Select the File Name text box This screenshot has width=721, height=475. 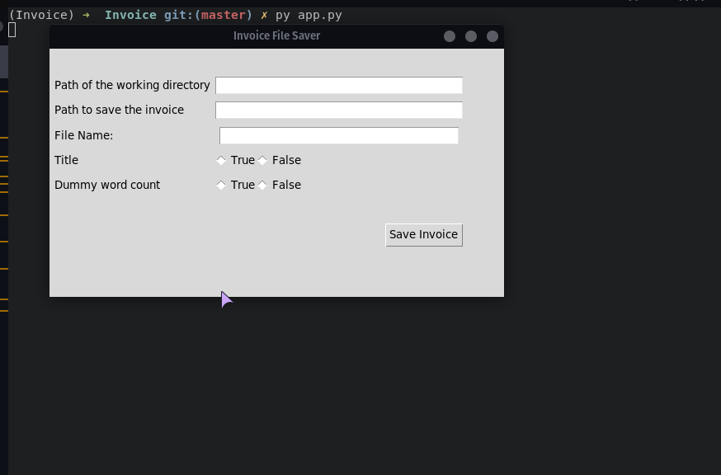[x=339, y=135]
